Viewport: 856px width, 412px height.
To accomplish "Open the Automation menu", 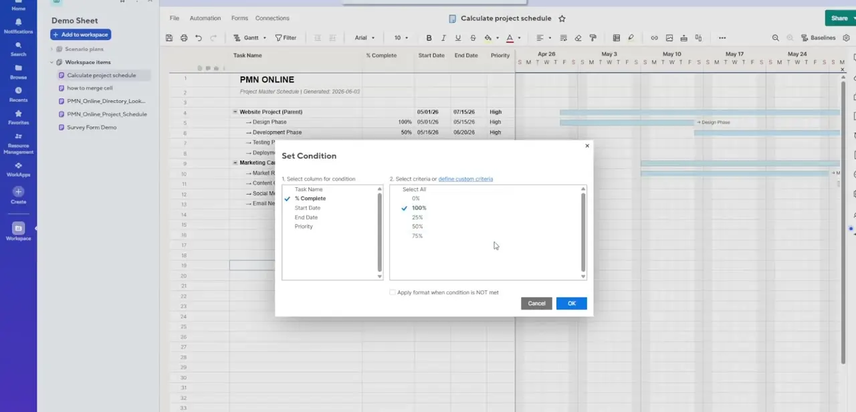I will pyautogui.click(x=205, y=18).
